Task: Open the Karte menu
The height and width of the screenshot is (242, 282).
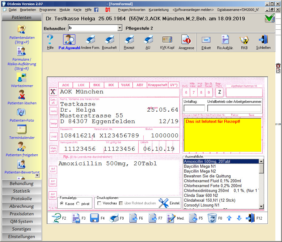Action: pyautogui.click(x=77, y=10)
